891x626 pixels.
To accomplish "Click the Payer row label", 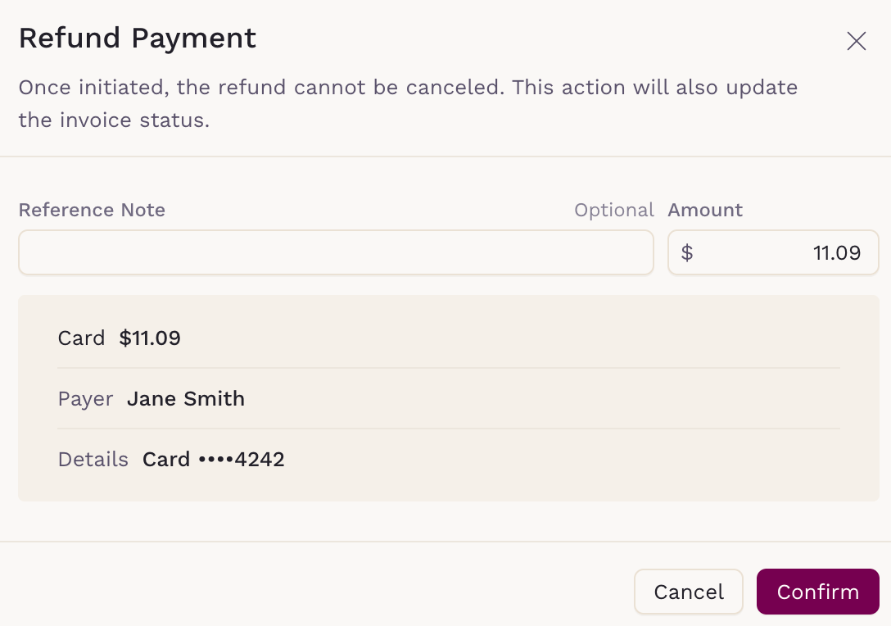I will pos(85,399).
